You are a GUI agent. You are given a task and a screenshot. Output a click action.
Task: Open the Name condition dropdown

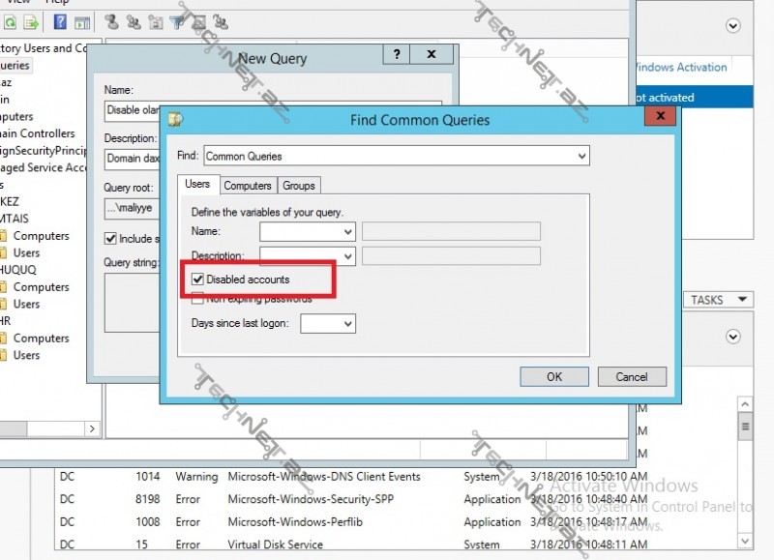tap(347, 232)
